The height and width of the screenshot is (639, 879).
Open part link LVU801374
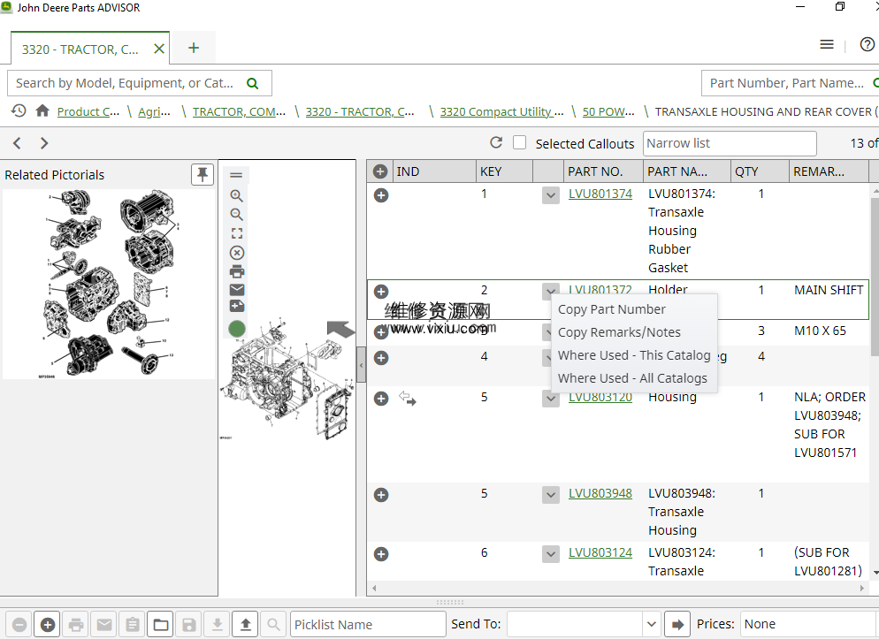tap(600, 194)
